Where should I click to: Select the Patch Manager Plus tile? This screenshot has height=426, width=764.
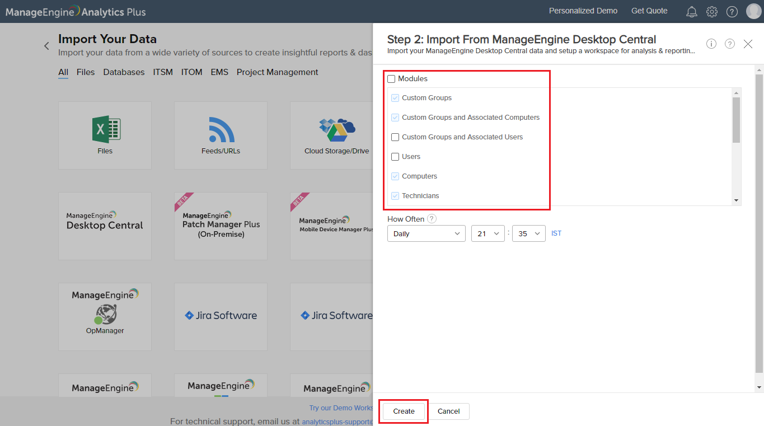[x=221, y=226]
